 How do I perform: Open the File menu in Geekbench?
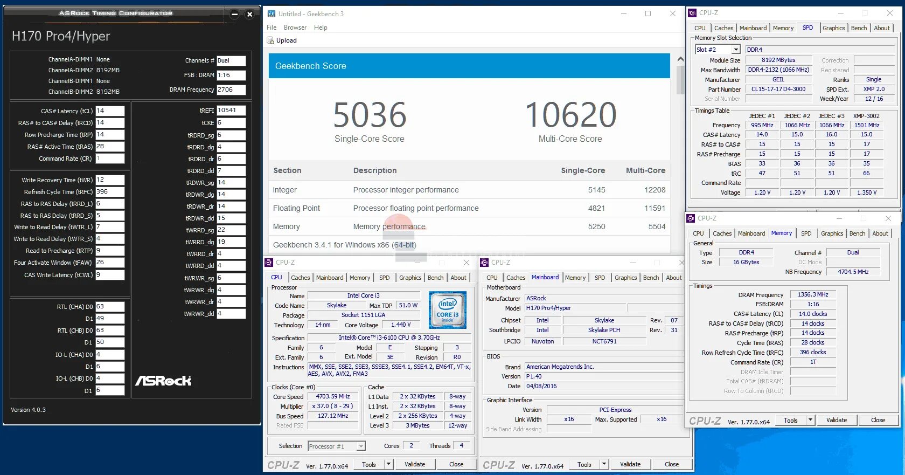[271, 27]
